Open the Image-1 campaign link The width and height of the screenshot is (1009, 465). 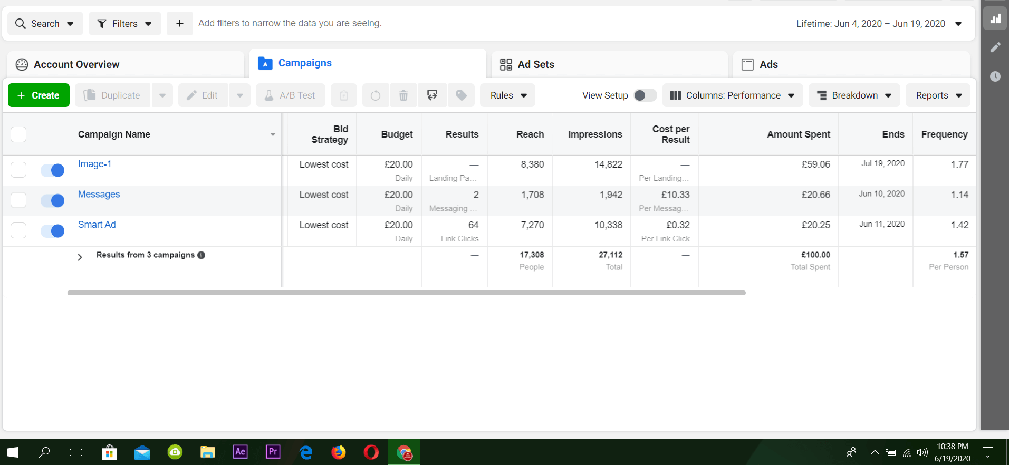click(x=95, y=164)
